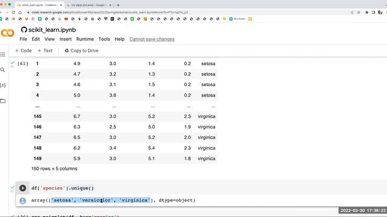
Task: Open the Insert menu
Action: 65,39
